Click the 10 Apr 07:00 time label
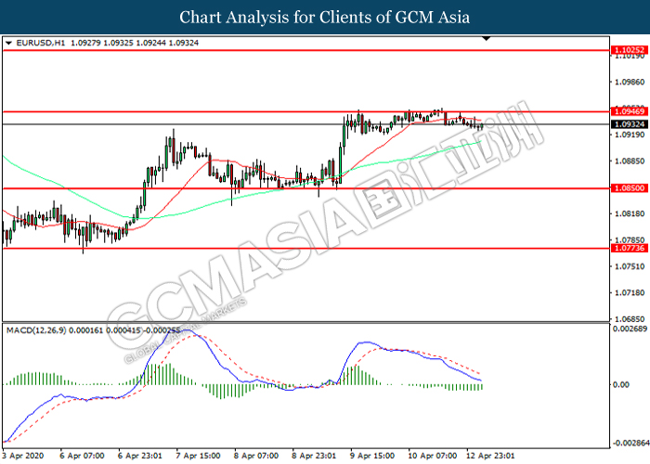This screenshot has height=464, width=650. click(433, 456)
